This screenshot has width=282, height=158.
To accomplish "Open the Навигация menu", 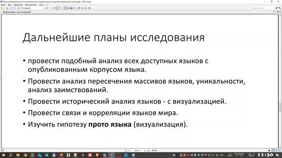I will point(18,5).
